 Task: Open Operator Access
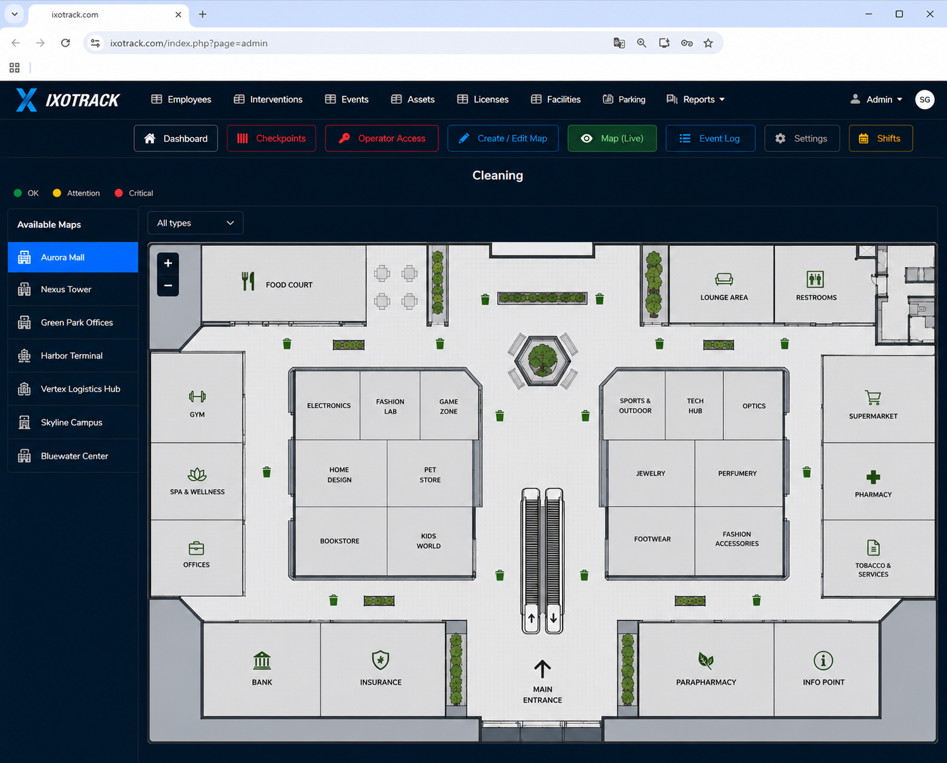point(382,138)
